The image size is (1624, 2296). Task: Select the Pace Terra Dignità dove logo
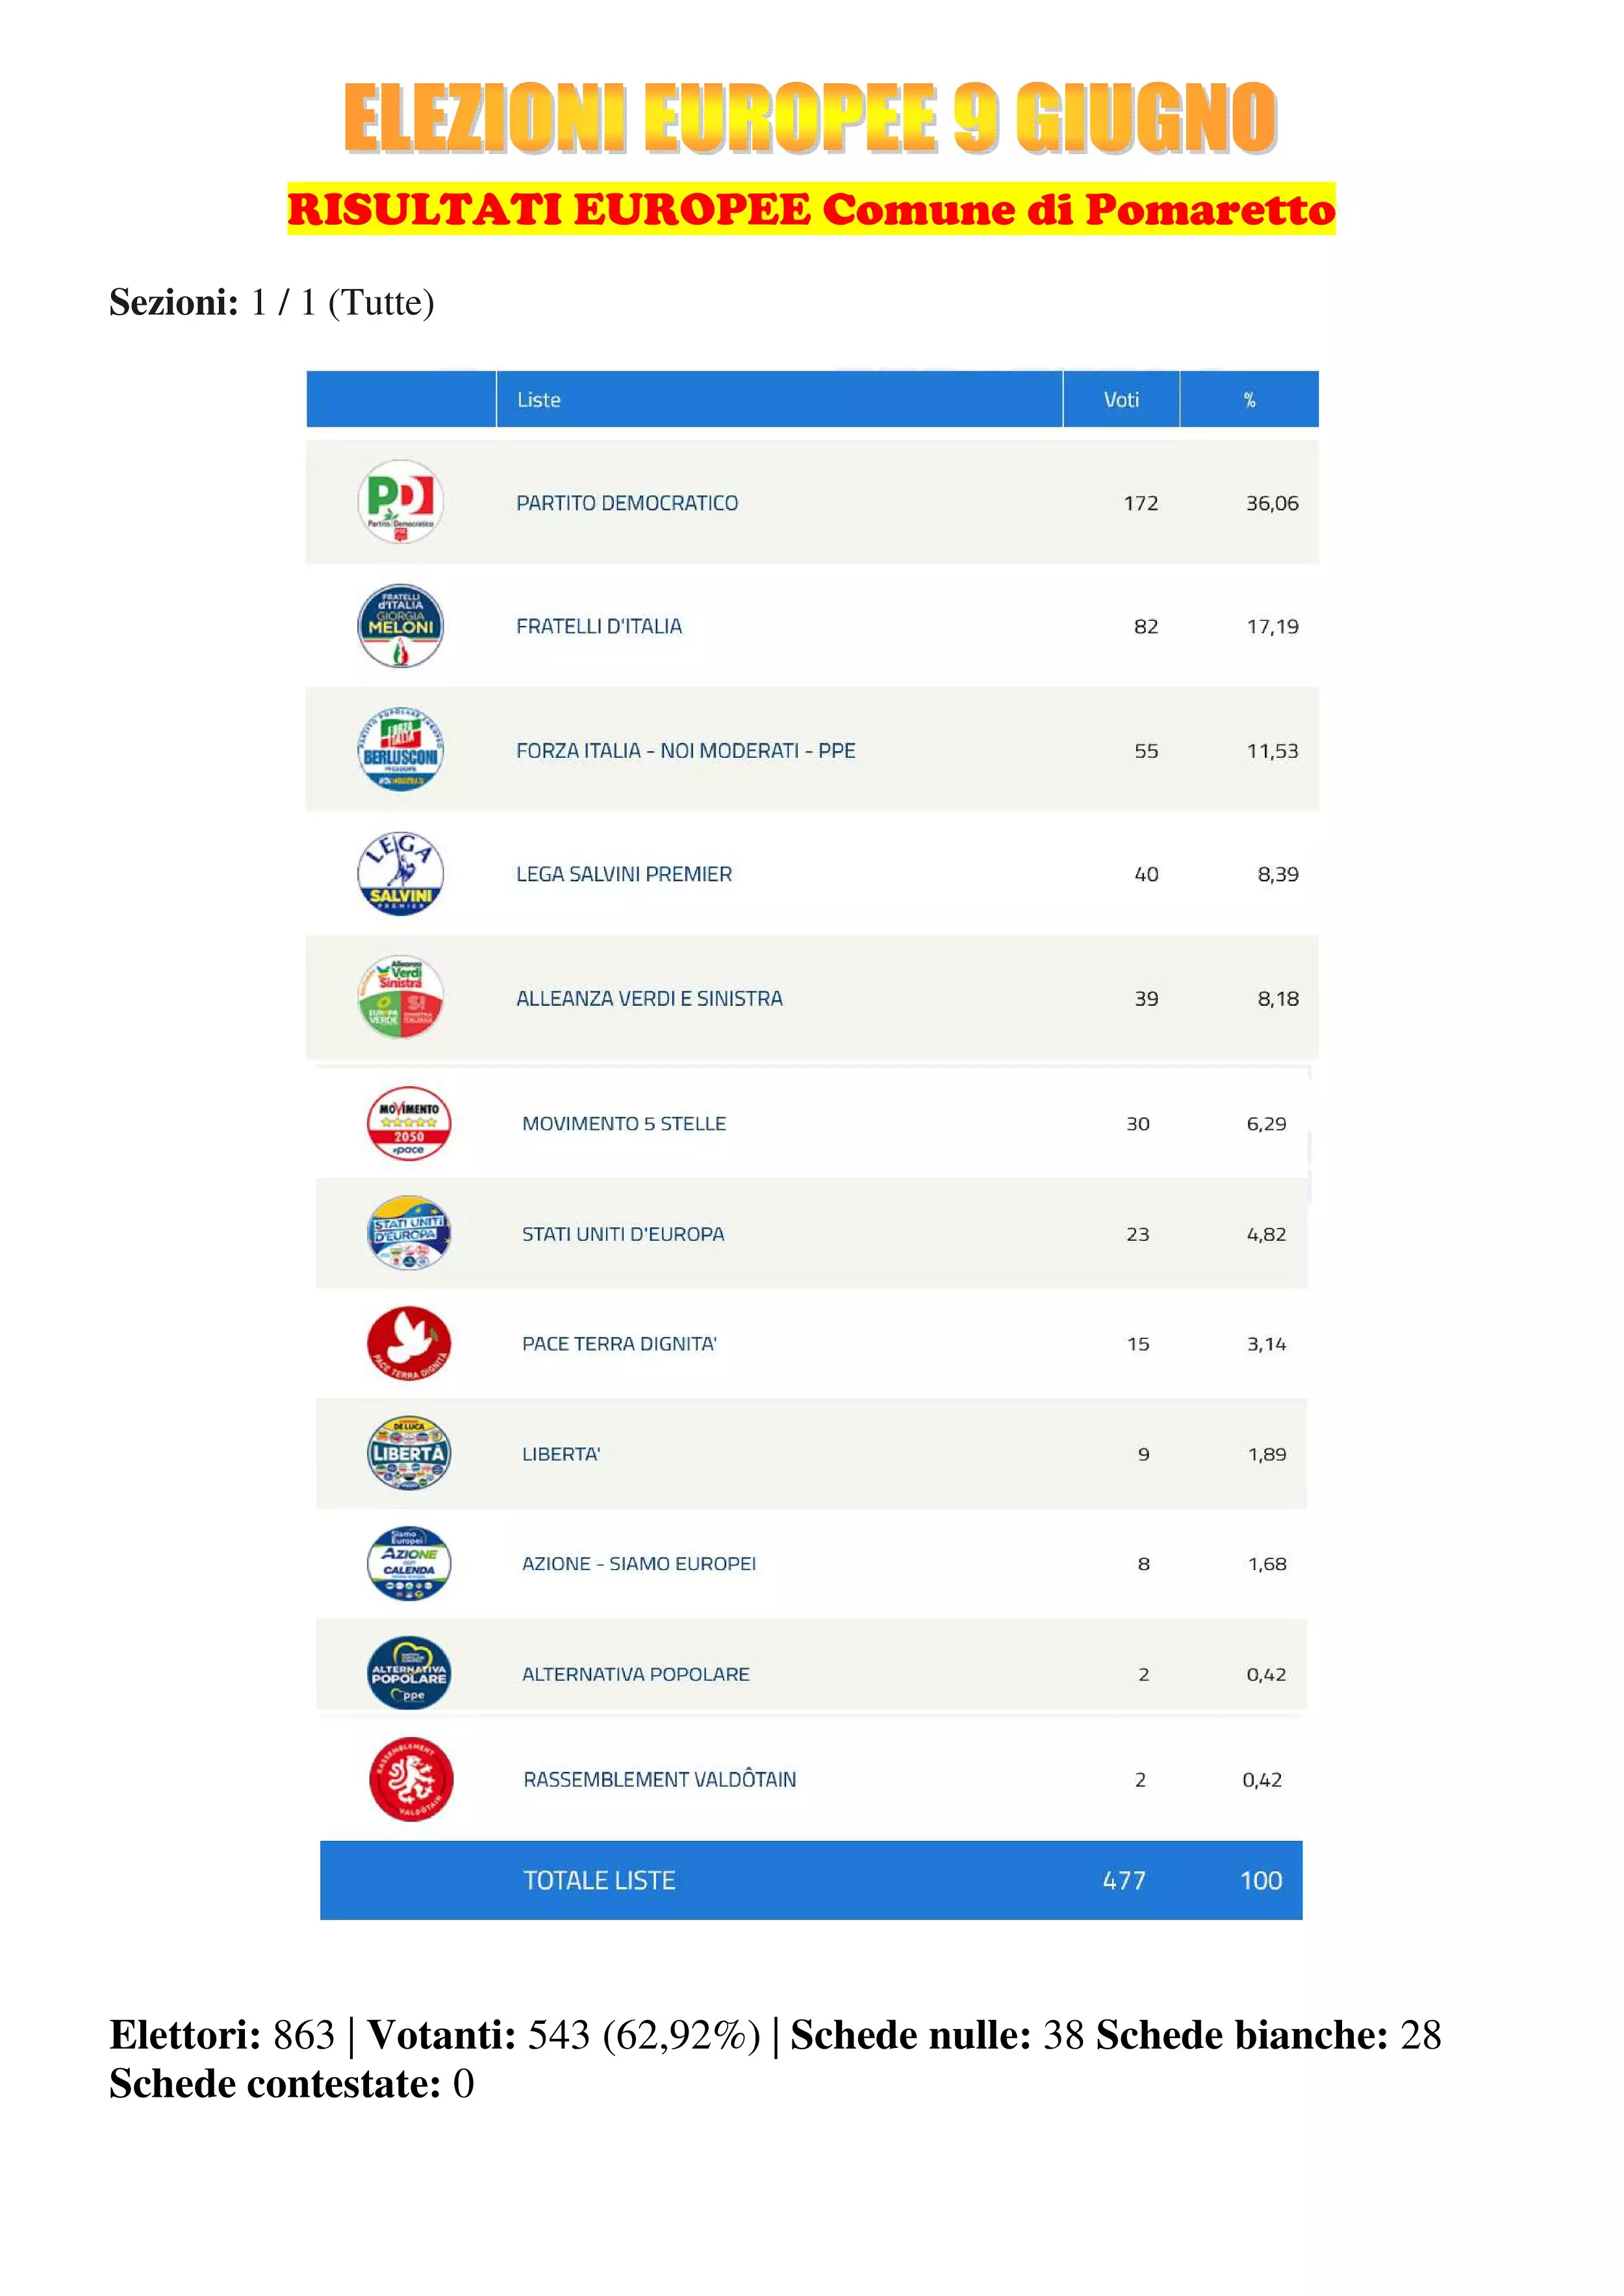pyautogui.click(x=408, y=1343)
